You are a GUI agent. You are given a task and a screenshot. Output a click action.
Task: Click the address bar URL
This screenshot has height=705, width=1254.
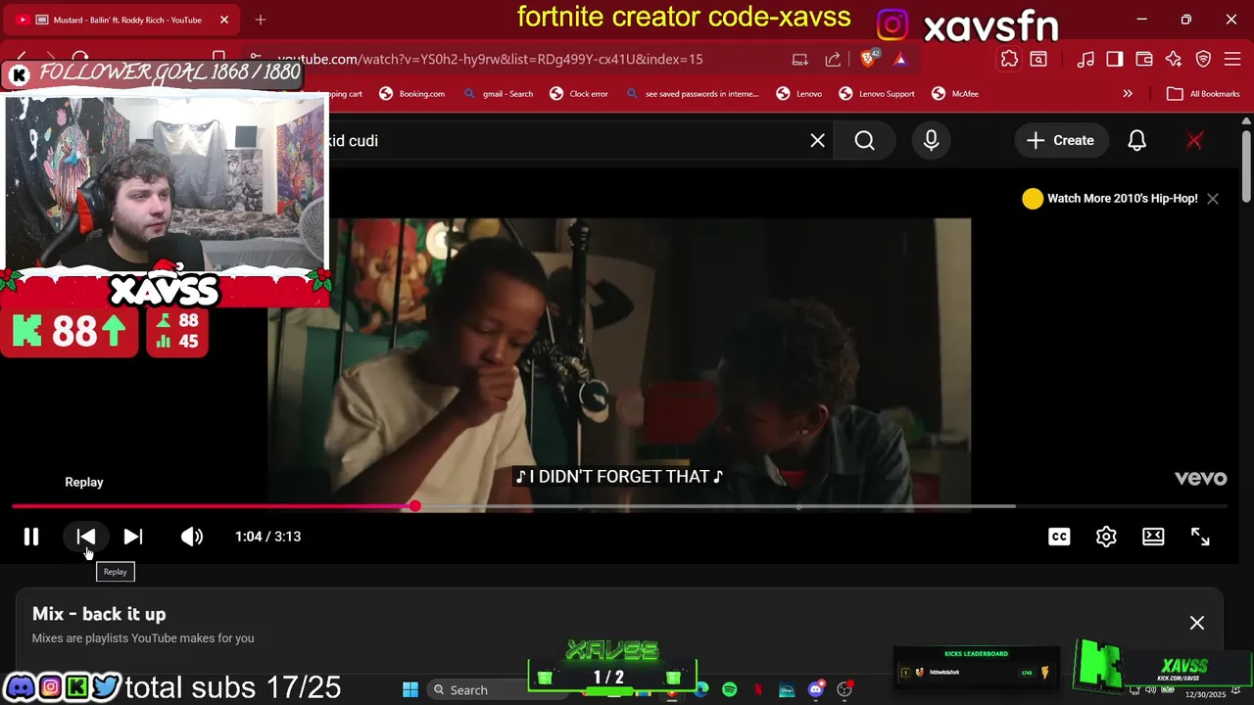pos(490,59)
